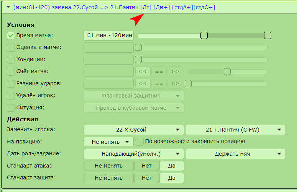Click the match time end slider handle
The image size is (297, 192).
(x=267, y=35)
